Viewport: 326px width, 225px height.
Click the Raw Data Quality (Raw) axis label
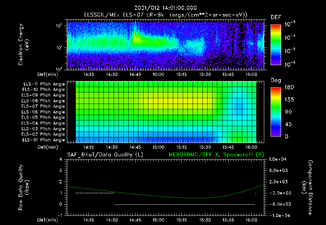point(24,187)
